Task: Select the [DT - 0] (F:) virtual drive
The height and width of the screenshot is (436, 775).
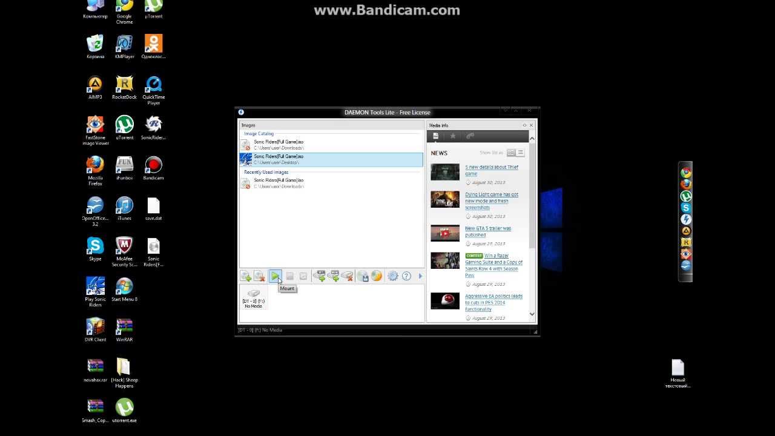Action: pyautogui.click(x=254, y=298)
